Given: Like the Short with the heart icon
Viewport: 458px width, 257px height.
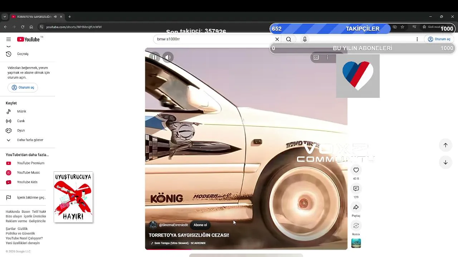Looking at the screenshot, I should (356, 170).
